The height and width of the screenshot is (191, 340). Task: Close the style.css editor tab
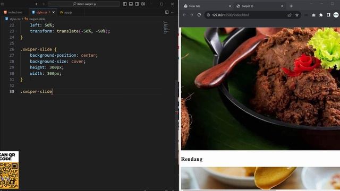pyautogui.click(x=54, y=12)
